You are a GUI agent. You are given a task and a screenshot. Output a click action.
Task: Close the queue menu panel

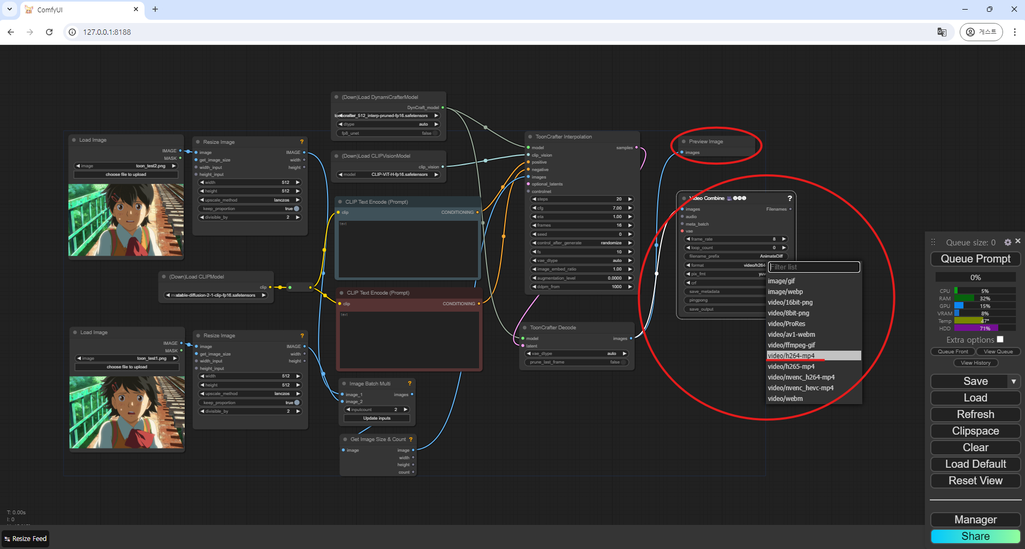click(x=1018, y=241)
